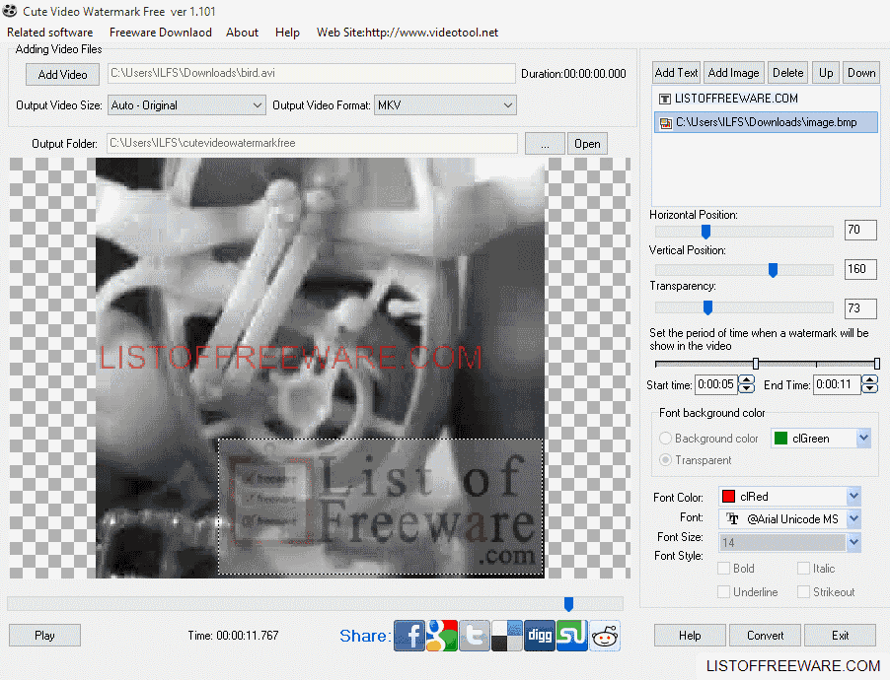Share on Twitter icon
Viewport: 890px width, 680px height.
(x=475, y=636)
